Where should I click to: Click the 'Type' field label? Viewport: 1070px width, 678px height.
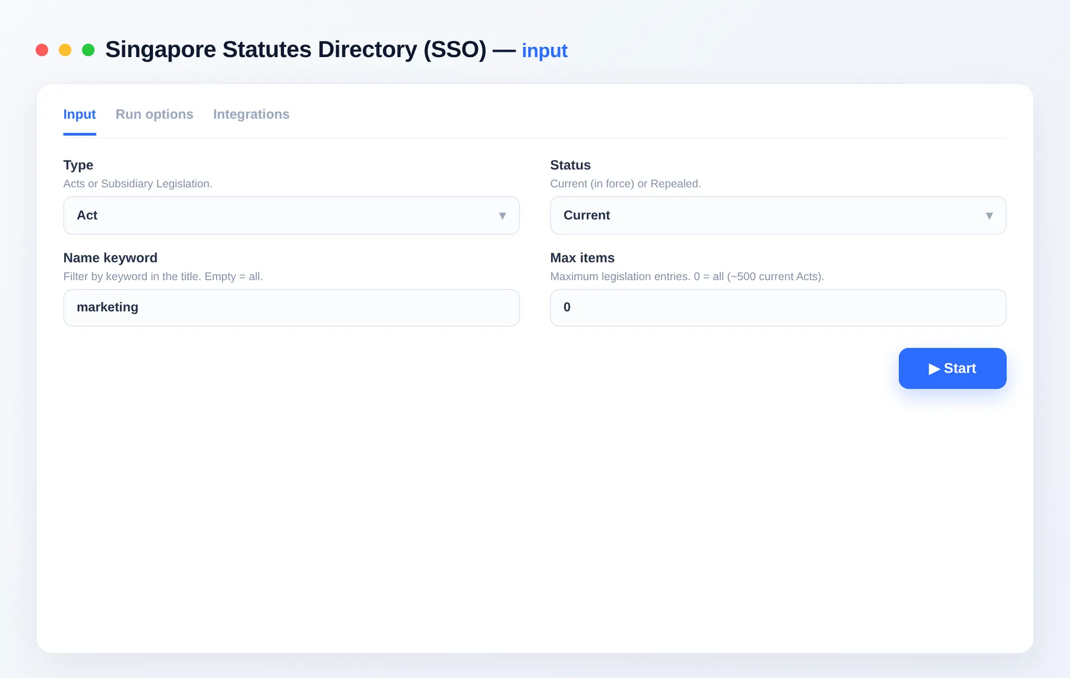click(78, 165)
